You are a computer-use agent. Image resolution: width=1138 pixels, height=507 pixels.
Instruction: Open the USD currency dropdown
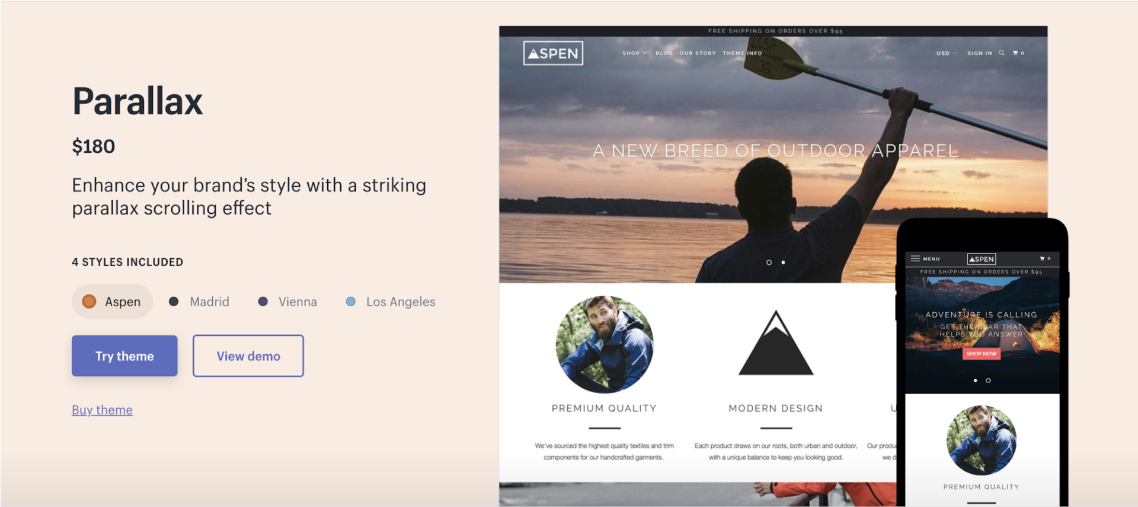(946, 53)
